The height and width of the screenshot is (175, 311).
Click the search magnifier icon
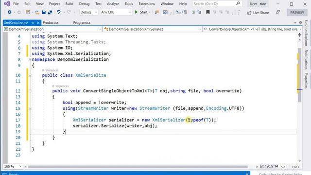tap(238, 3)
